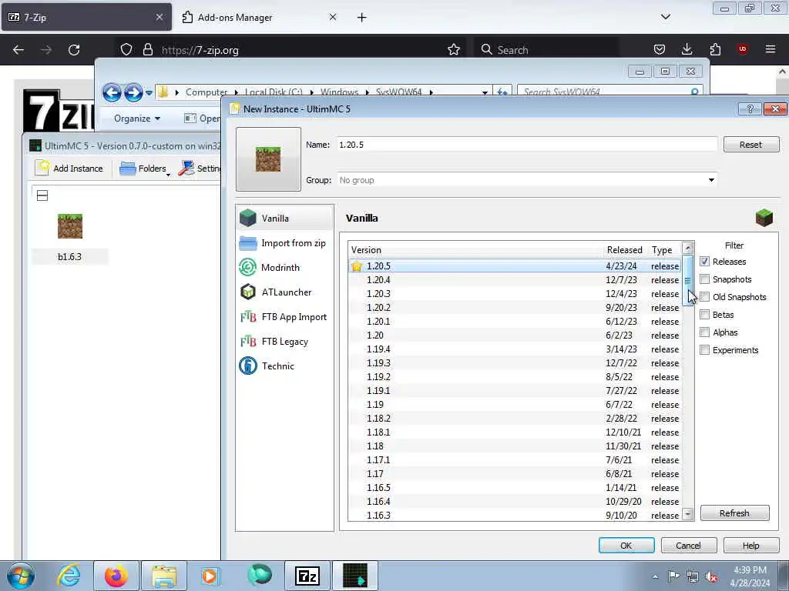Click the uBlock Origin toolbar icon
The image size is (789, 591).
[743, 49]
